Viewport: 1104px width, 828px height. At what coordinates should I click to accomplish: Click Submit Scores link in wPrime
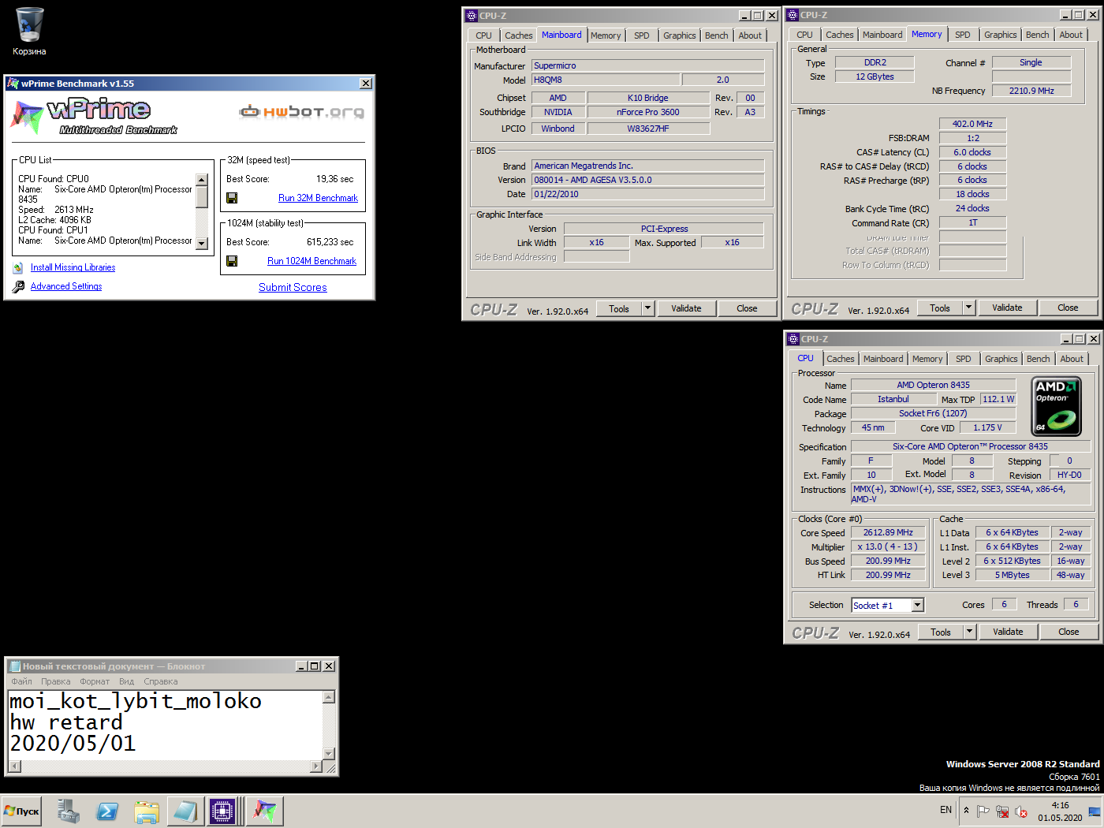point(293,287)
